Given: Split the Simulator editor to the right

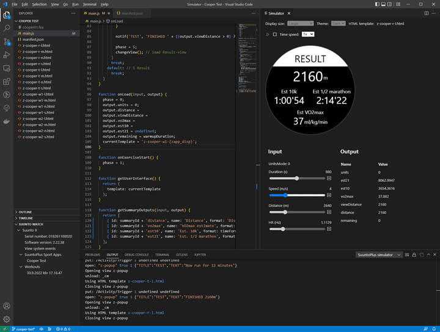Looking at the screenshot, I should (x=427, y=13).
